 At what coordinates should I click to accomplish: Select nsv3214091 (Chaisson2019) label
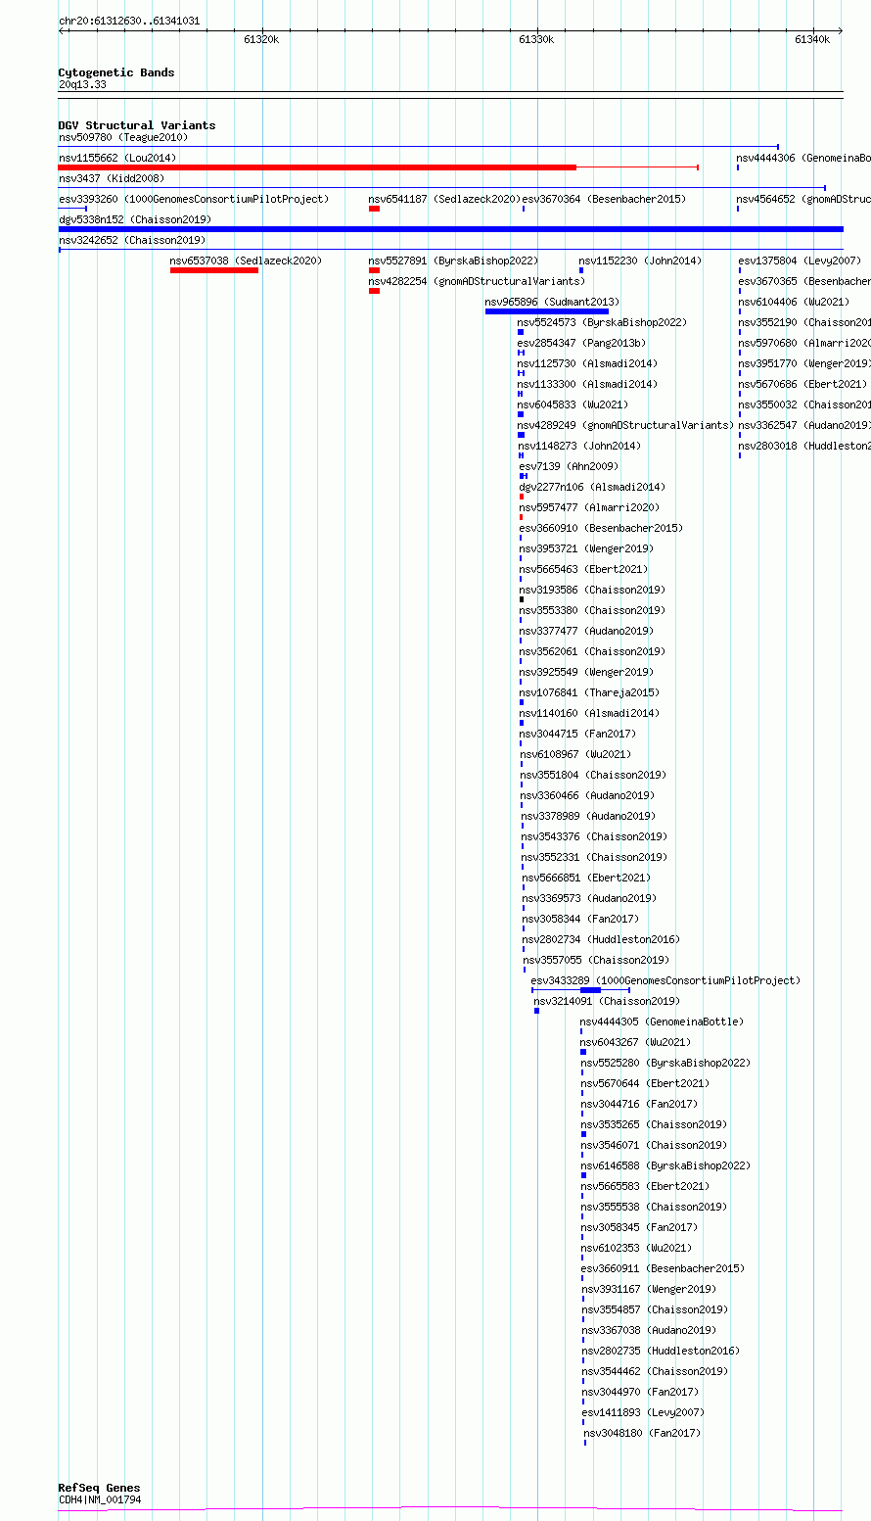pos(607,1001)
